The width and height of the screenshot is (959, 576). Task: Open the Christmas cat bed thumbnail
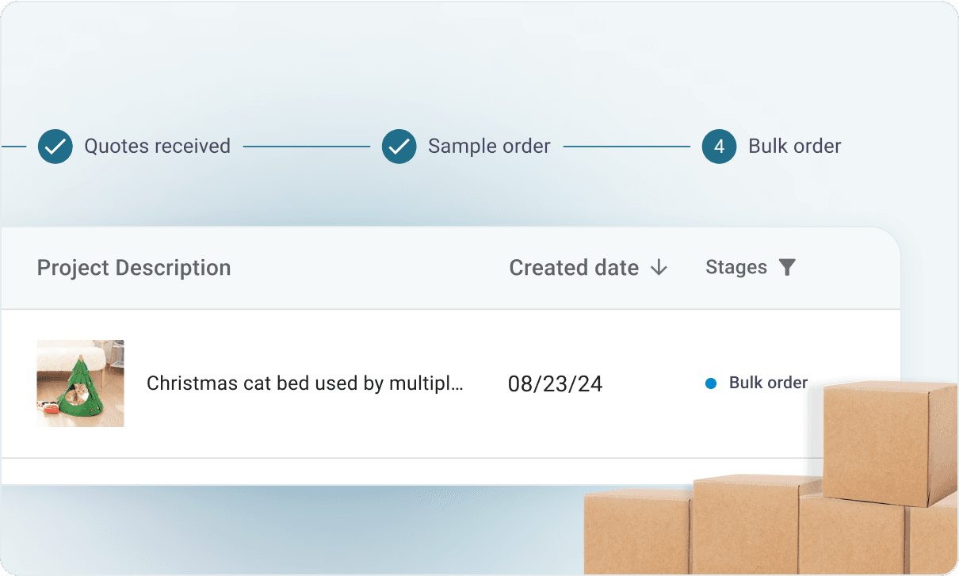pyautogui.click(x=80, y=383)
